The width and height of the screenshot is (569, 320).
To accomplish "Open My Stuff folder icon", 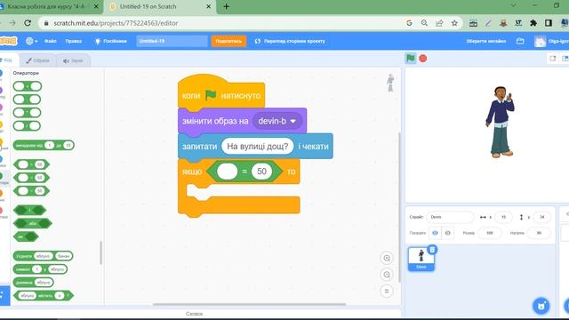I will [x=520, y=41].
